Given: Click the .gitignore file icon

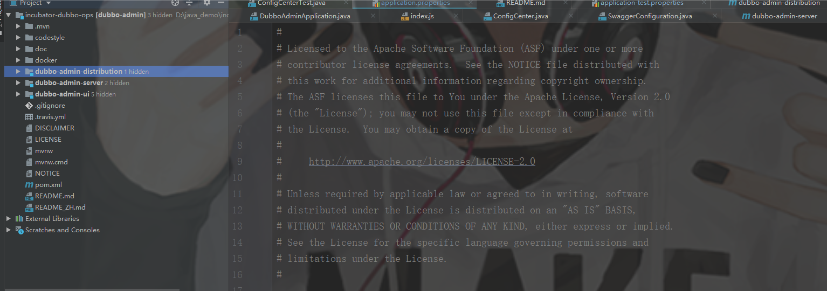Looking at the screenshot, I should (x=29, y=105).
